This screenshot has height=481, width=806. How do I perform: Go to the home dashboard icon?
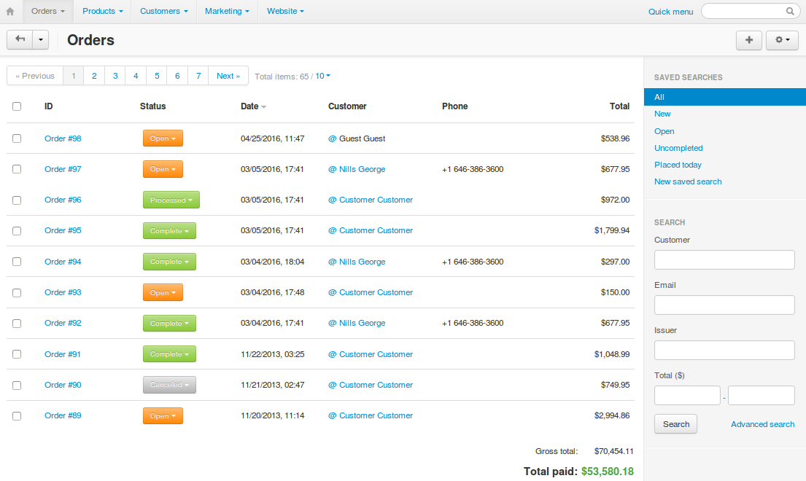tap(10, 11)
